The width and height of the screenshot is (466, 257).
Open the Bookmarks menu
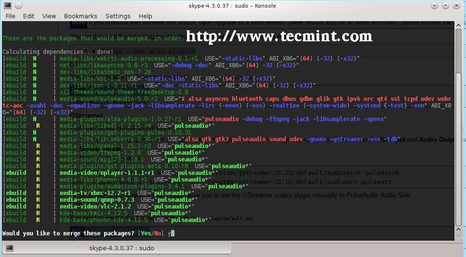pyautogui.click(x=80, y=16)
